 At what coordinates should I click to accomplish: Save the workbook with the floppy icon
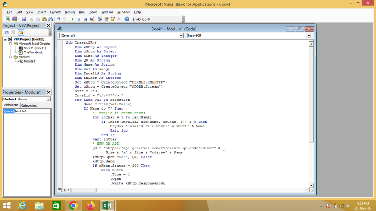pos(23,19)
